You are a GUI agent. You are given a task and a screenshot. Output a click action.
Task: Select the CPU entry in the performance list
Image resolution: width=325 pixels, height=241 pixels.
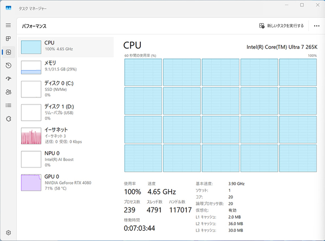pyautogui.click(x=66, y=46)
